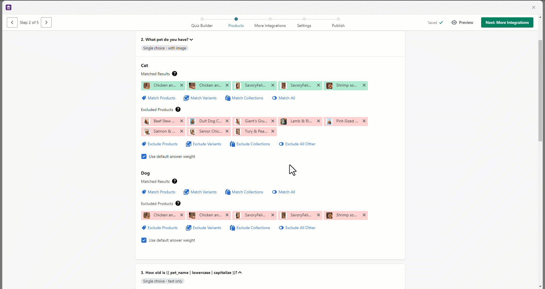Click Exclude Variants under Cat

[x=204, y=144]
